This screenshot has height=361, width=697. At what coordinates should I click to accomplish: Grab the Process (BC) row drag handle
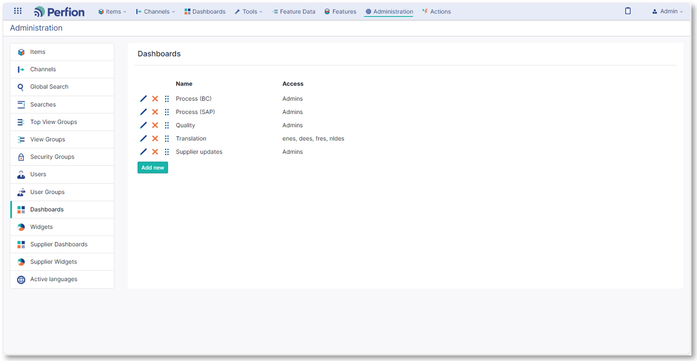click(x=167, y=99)
